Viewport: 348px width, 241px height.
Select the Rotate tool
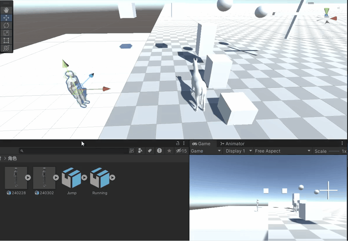pos(6,26)
